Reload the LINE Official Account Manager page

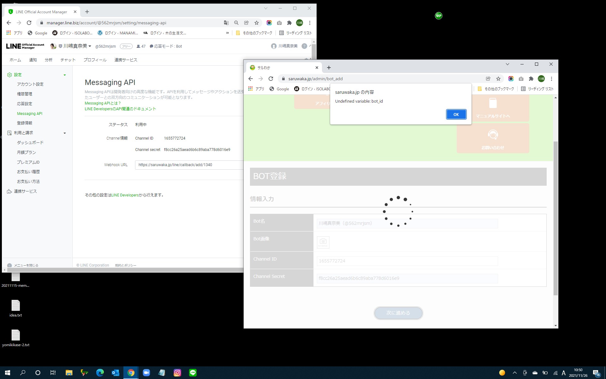(29, 23)
